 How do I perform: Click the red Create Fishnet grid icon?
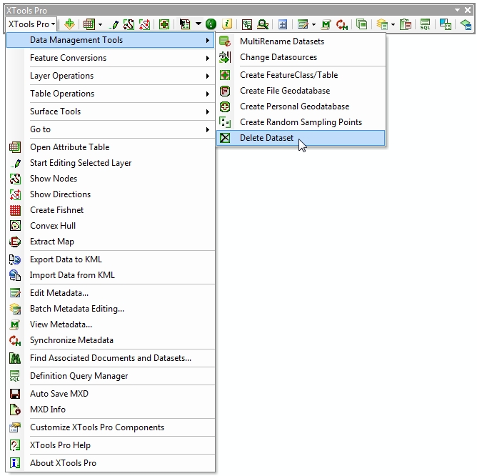pos(15,210)
